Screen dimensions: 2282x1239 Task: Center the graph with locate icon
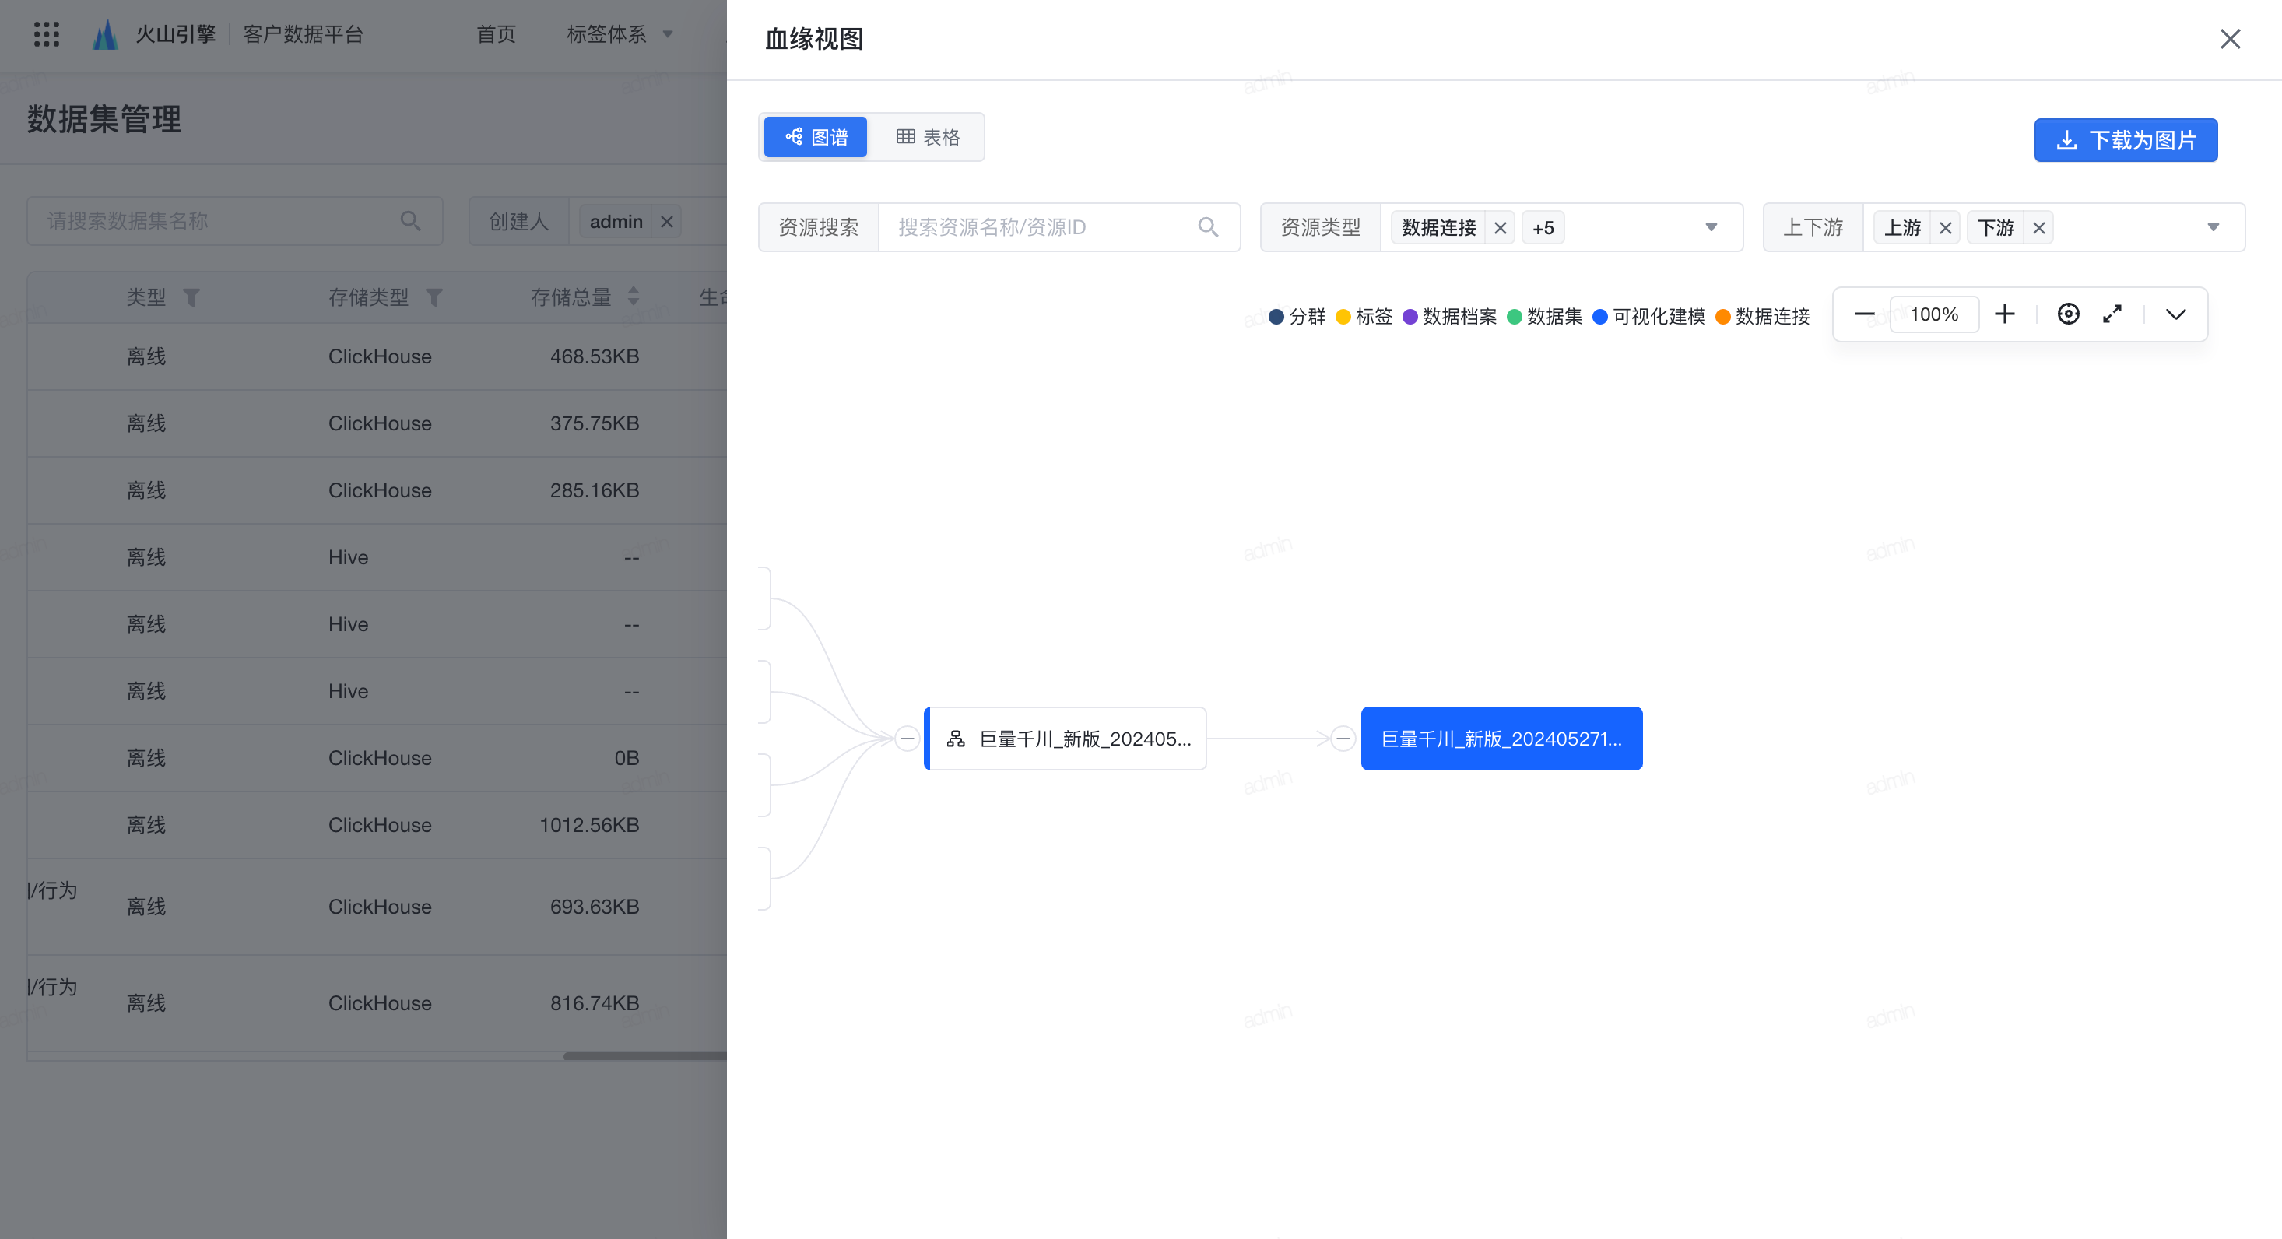pyautogui.click(x=2069, y=314)
